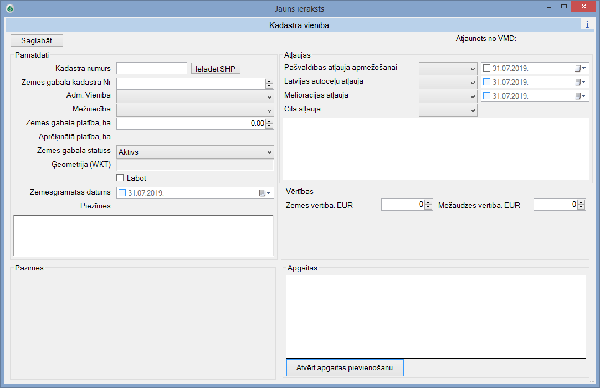Click the Ielādēt SHP button
600x388 pixels.
[216, 69]
